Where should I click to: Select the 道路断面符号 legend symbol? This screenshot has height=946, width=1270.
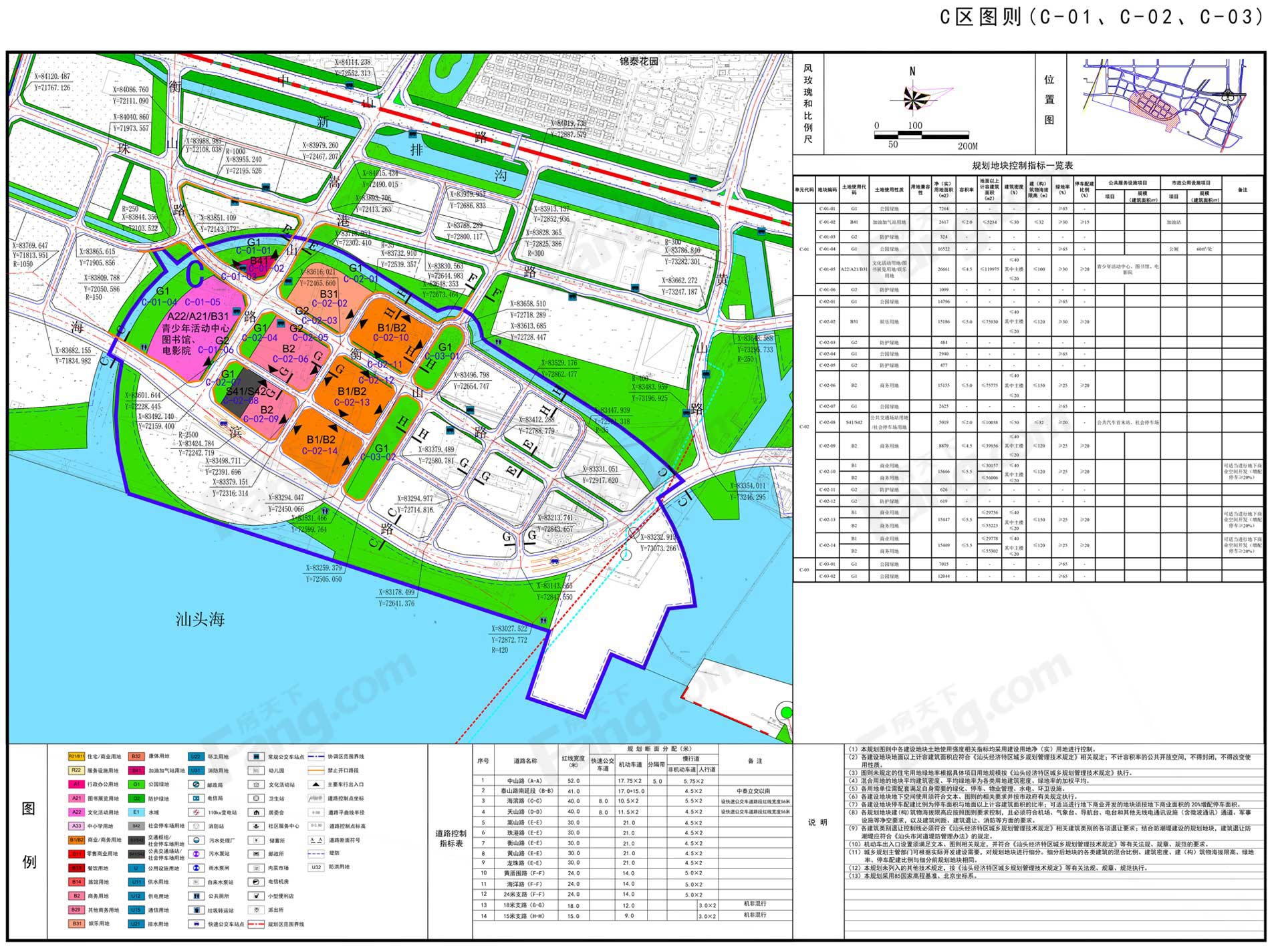[315, 840]
